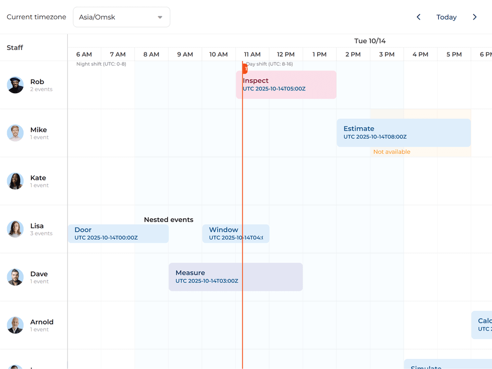
Task: Click the Tue 10/14 date header
Action: pyautogui.click(x=370, y=41)
